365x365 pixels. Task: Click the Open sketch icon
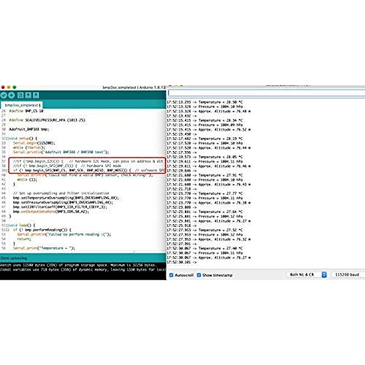coord(28,95)
